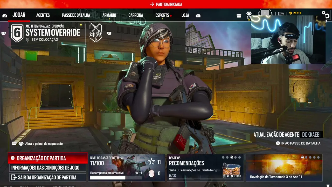This screenshot has width=332, height=187.
Task: Cancel ORGANIZAÇÃO DE PARTIDA matchmaking
Action: pyautogui.click(x=48, y=158)
